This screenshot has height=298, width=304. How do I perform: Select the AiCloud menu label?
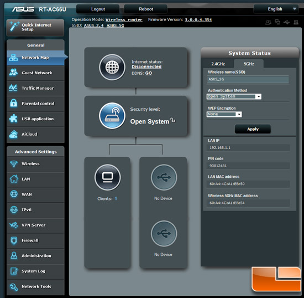(29, 134)
